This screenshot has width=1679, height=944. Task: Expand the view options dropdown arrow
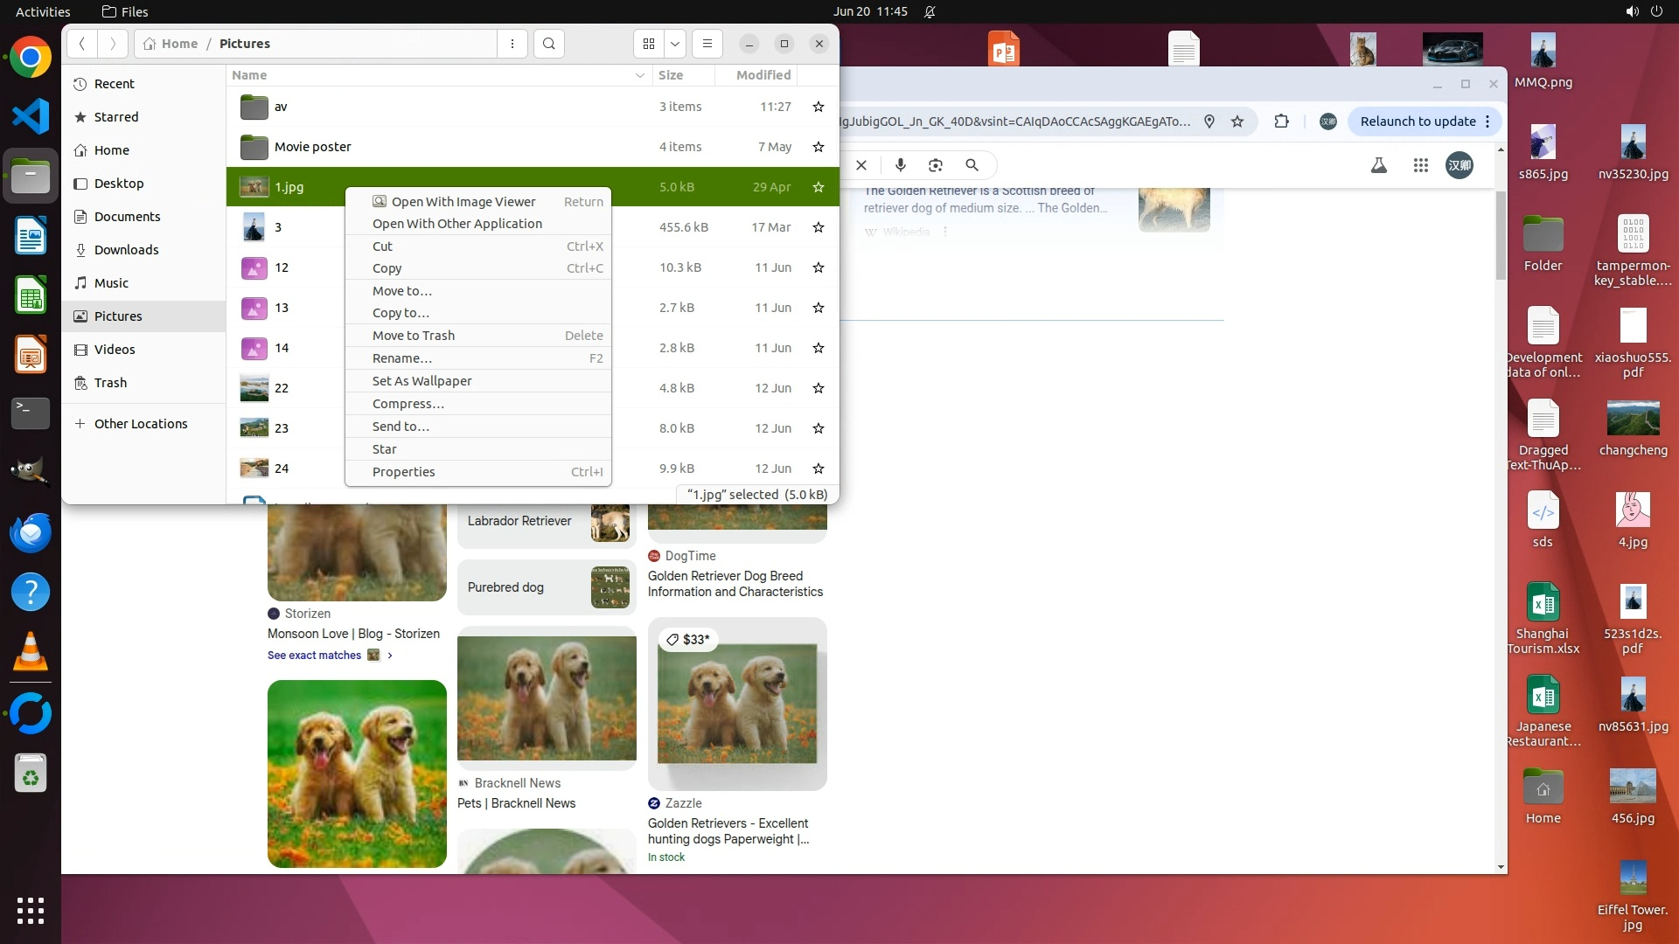click(675, 44)
